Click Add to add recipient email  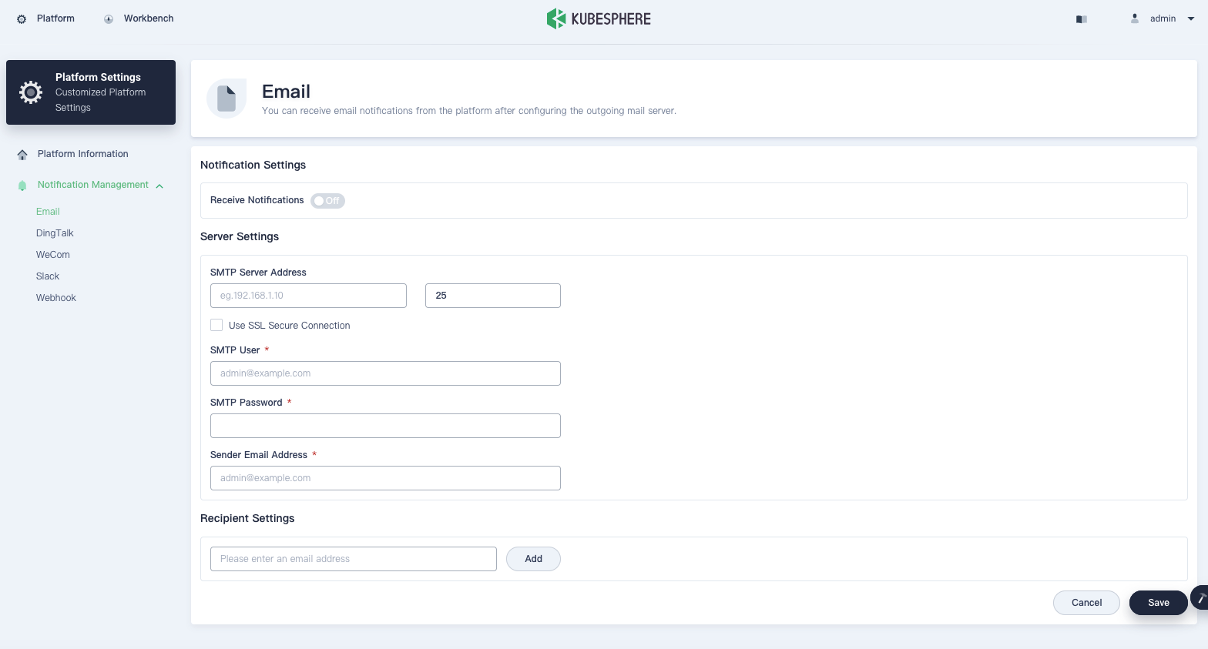click(x=533, y=559)
